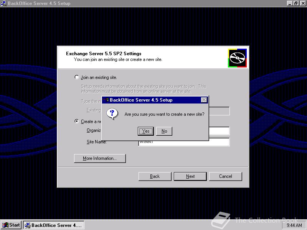Close the BackOffice Server Setup window
Screen dimensions: 307x230
[x=303, y=3]
